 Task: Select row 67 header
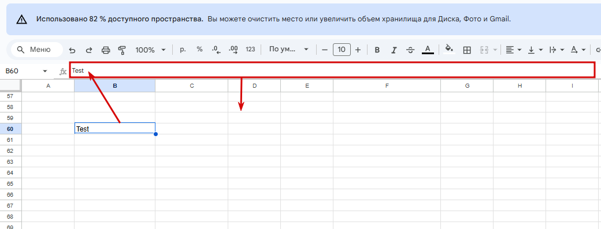(10, 206)
